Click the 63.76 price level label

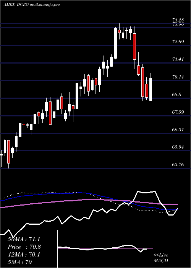[178, 165]
